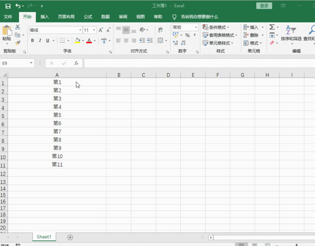315x246 pixels.
Task: Apply the Percent Style (%) icon
Action: click(x=187, y=35)
